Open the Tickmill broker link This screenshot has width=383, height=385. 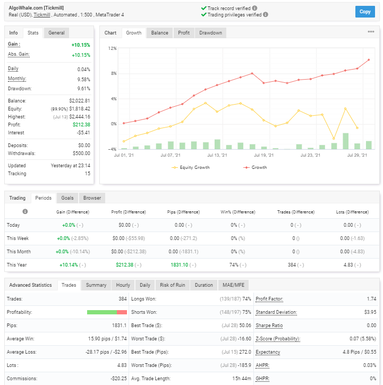point(42,15)
